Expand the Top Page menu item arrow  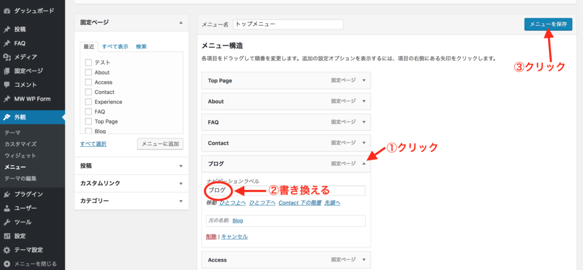click(x=364, y=81)
